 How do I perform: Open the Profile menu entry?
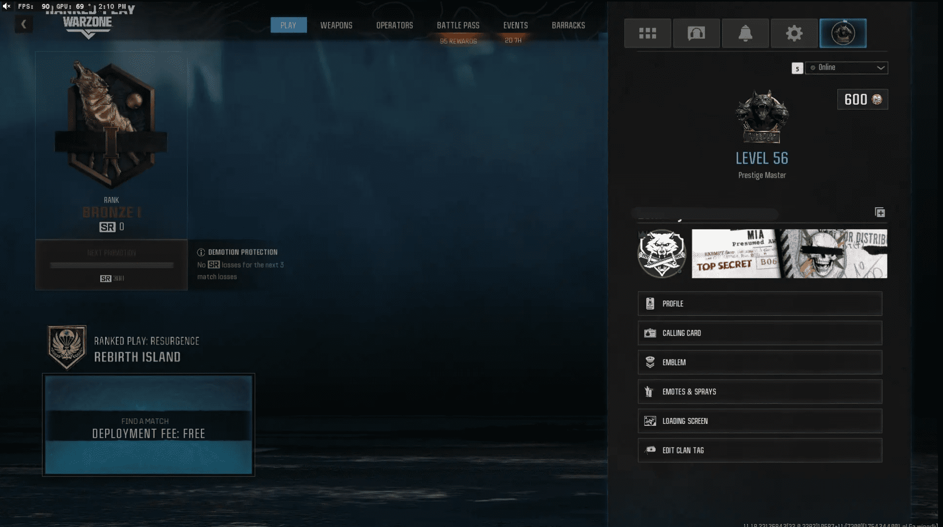coord(759,304)
